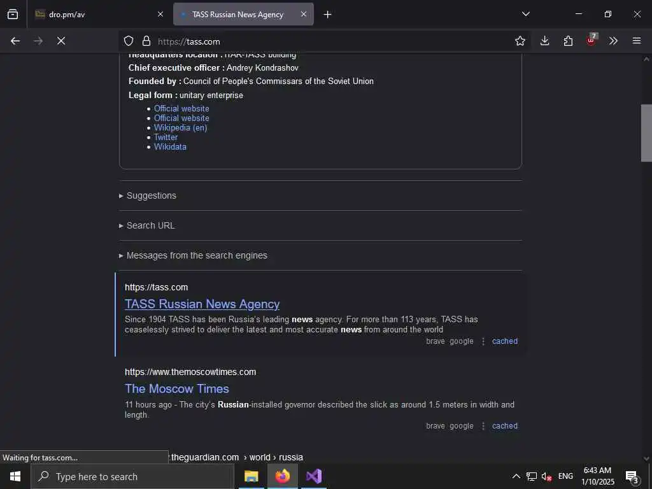The height and width of the screenshot is (489, 652).
Task: Click the forward navigation arrow
Action: coord(38,41)
